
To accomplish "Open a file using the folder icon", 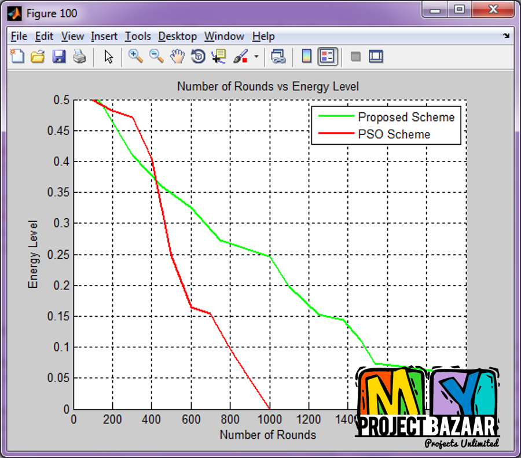I will click(x=38, y=57).
